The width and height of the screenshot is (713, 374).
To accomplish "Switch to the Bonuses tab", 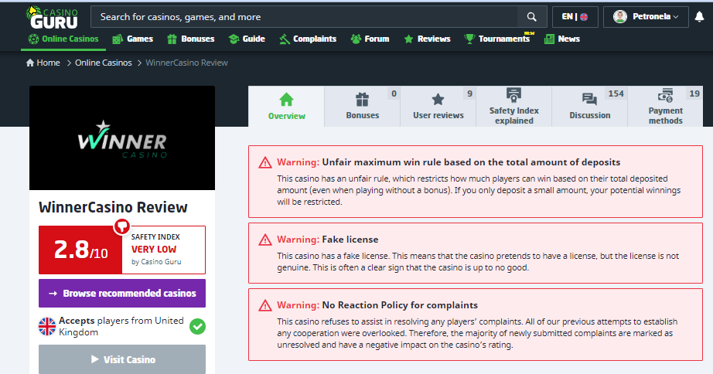I will 362,107.
